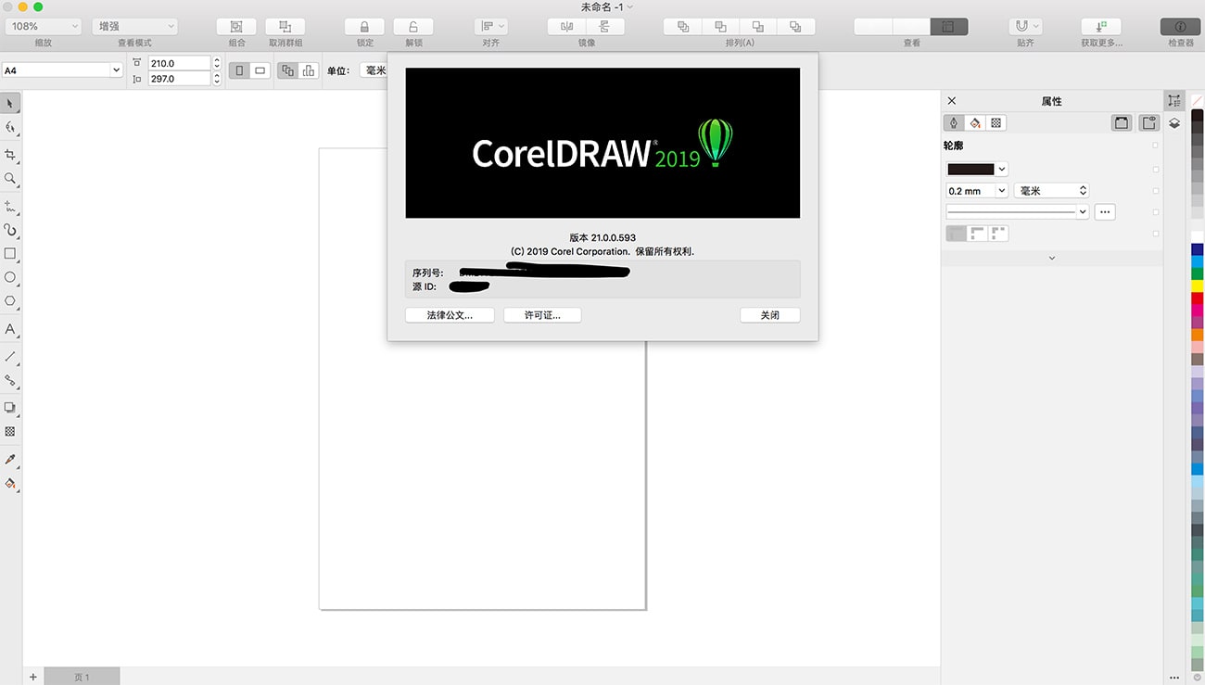Open Properties docker tab icon at right edge
The width and height of the screenshot is (1205, 685).
pyautogui.click(x=1174, y=101)
